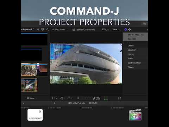Image resolution: width=169 pixels, height=127 pixels.
Task: Open the purple Info inspector button
Action: coord(126,30)
